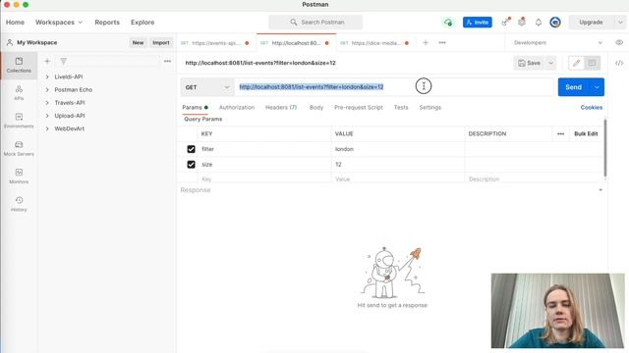Switch to the Pre-request Script tab
Viewport: 629px width, 353px height.
[x=359, y=107]
